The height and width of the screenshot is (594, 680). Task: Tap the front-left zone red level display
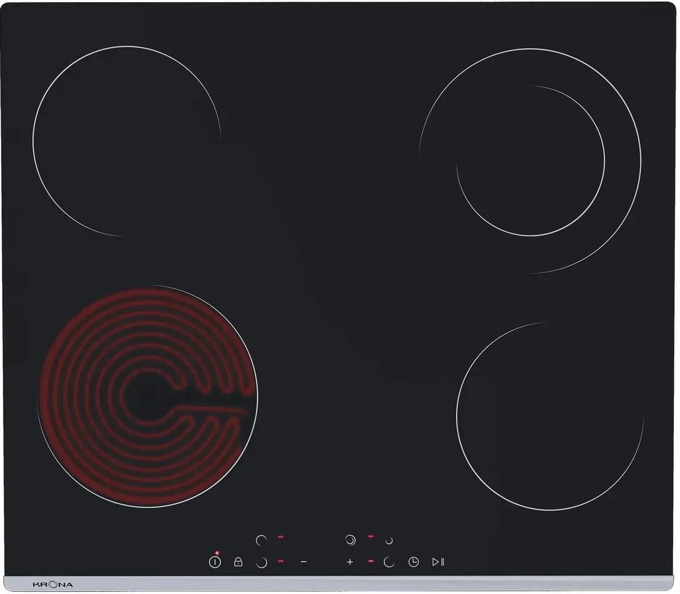tap(281, 561)
